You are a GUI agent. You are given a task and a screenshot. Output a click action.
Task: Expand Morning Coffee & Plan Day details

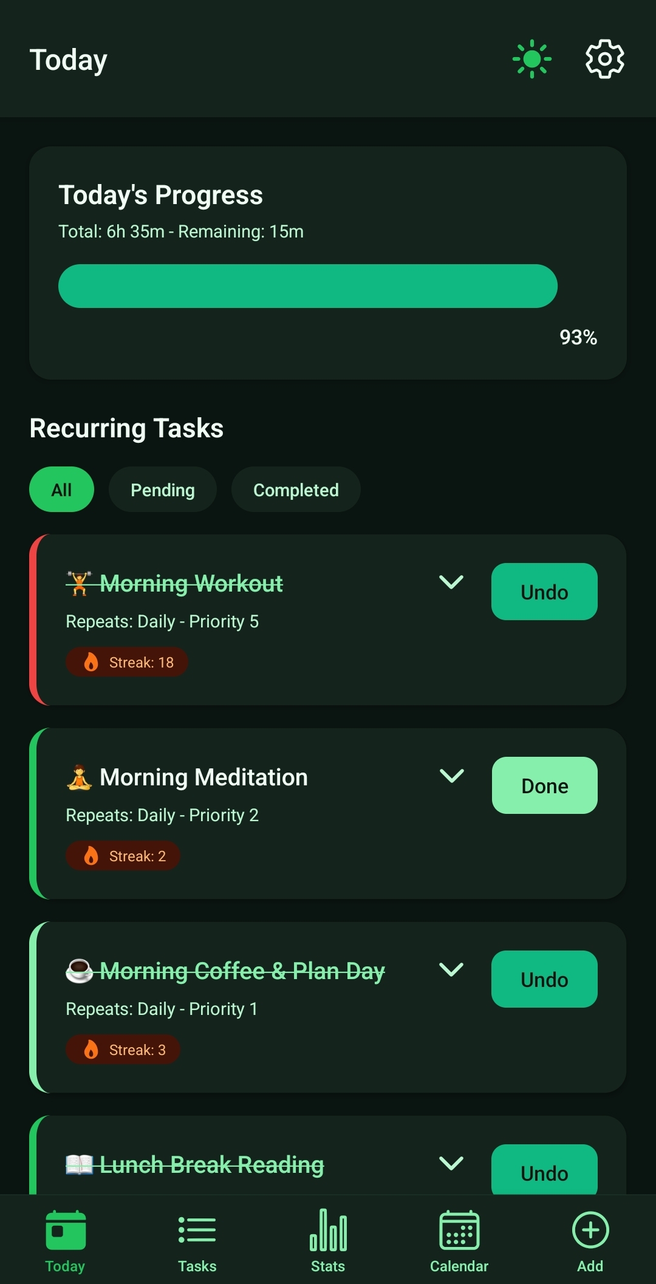coord(451,969)
